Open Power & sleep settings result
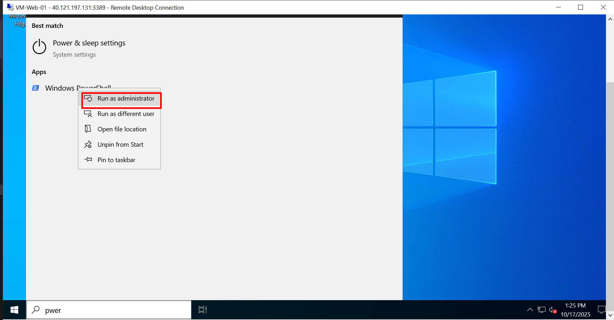Screen dimensions: 614x320 [89, 43]
